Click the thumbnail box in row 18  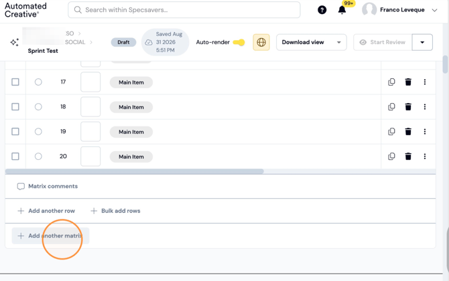pos(90,107)
